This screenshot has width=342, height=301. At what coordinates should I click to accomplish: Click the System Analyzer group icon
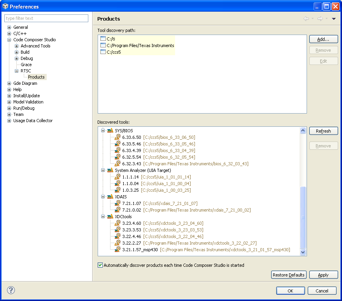coord(110,170)
